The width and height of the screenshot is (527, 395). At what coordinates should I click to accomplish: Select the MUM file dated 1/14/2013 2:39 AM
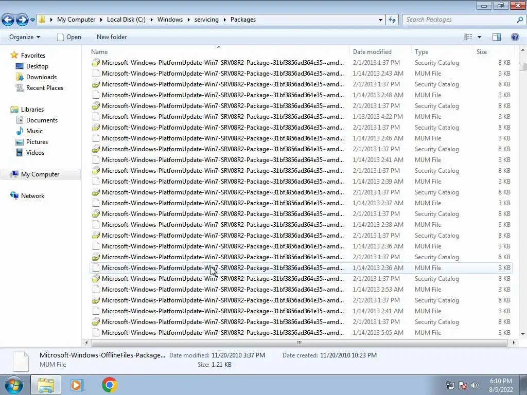click(x=301, y=182)
